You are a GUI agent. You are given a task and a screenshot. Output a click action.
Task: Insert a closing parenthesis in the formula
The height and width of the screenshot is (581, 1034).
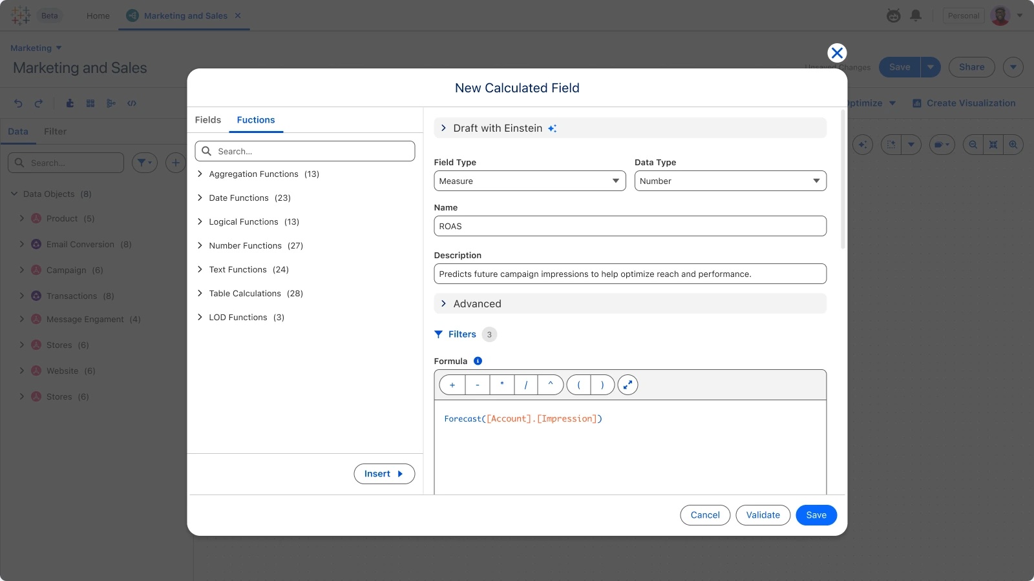603,385
